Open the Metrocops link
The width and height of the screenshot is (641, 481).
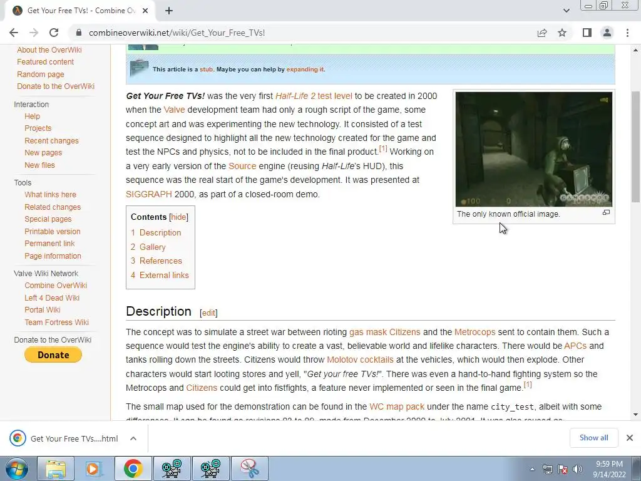(x=475, y=332)
